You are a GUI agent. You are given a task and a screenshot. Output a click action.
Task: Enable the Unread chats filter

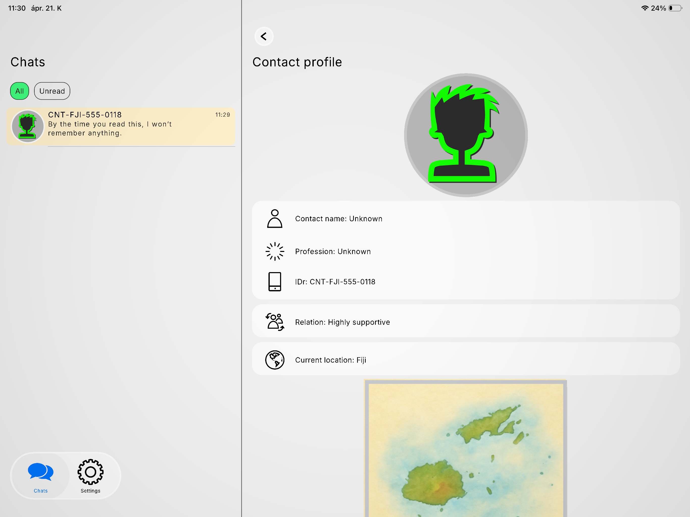(52, 91)
